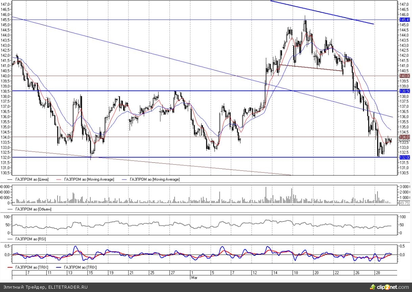This screenshot has width=412, height=292.
Task: Select the ГАЗПРОМ ао [Объем] legend label
Action: click(x=33, y=209)
